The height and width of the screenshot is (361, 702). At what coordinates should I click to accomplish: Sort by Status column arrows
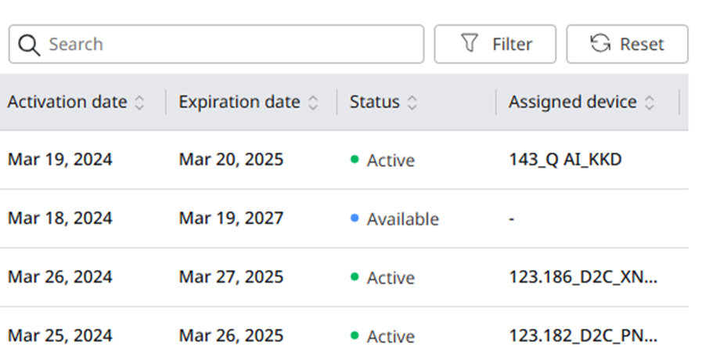[x=412, y=103]
